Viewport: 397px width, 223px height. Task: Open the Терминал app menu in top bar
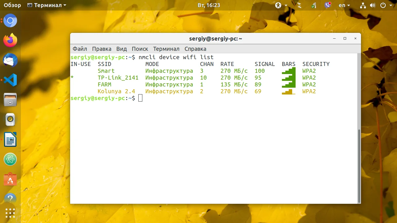click(x=47, y=5)
